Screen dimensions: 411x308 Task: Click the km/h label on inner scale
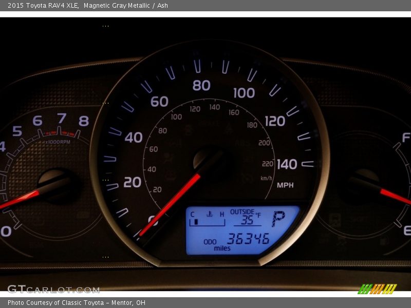point(266,178)
